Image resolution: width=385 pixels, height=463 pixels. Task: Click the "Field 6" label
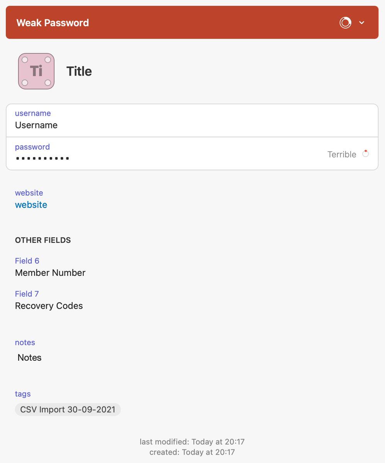pos(27,261)
